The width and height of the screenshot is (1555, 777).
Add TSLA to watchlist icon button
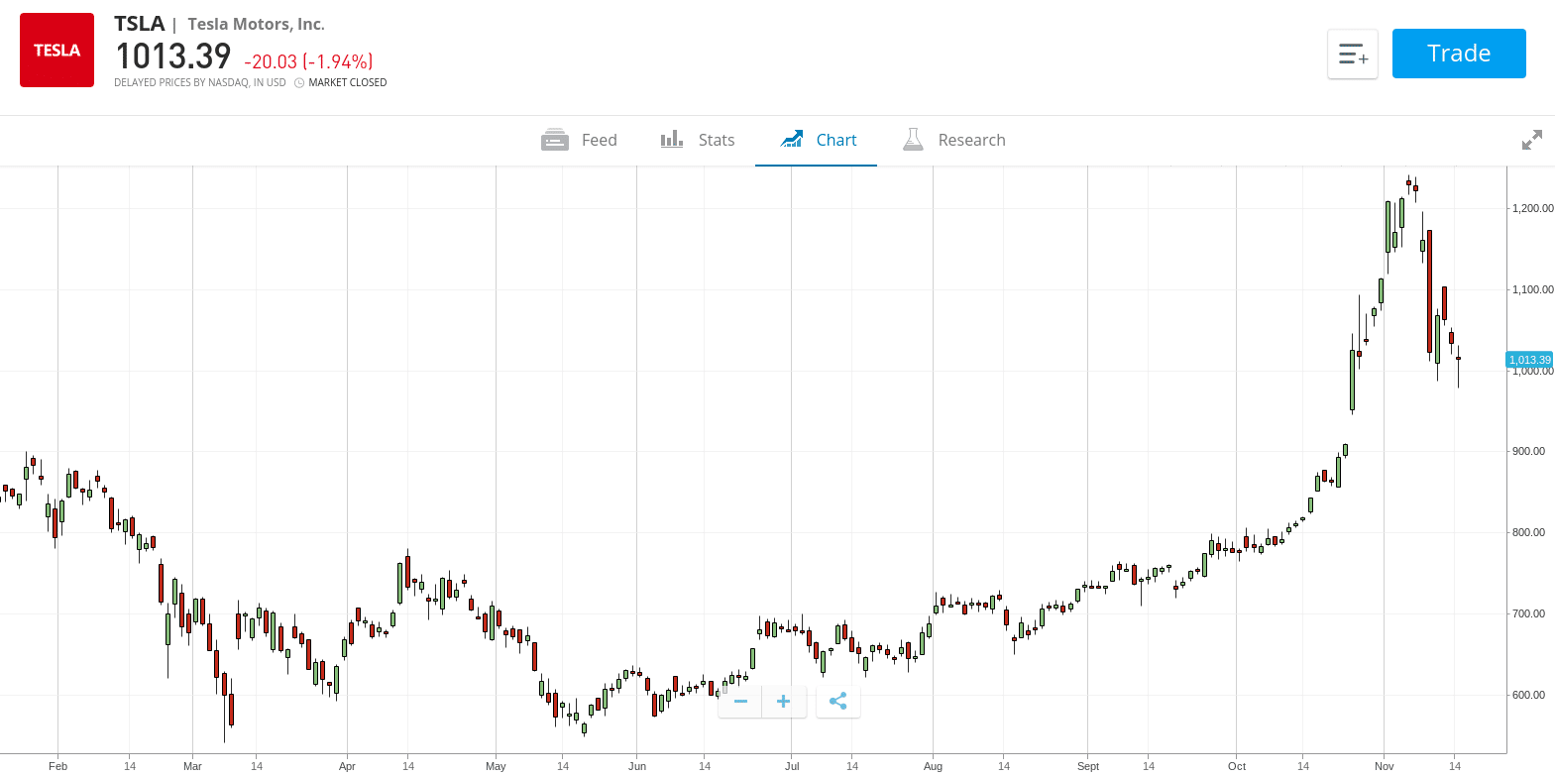coord(1353,55)
